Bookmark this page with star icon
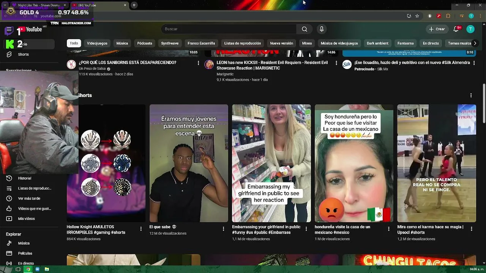Screen dimensions: 486x273 click(x=417, y=16)
